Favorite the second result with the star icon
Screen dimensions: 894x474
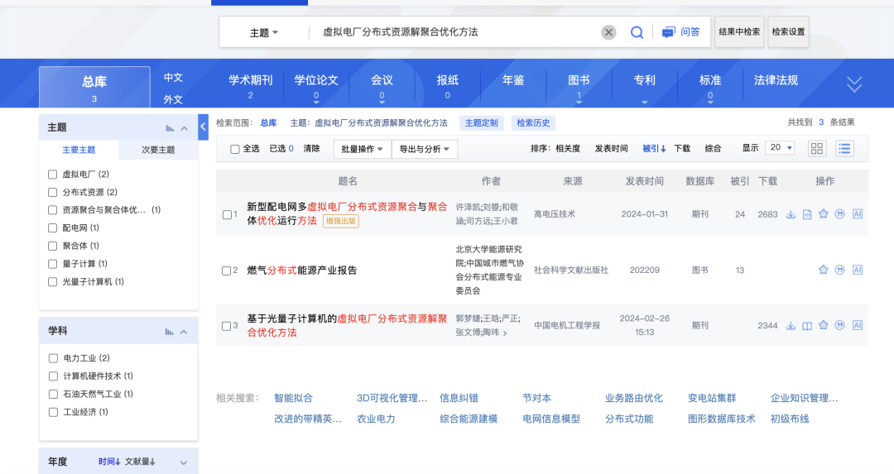click(x=824, y=270)
